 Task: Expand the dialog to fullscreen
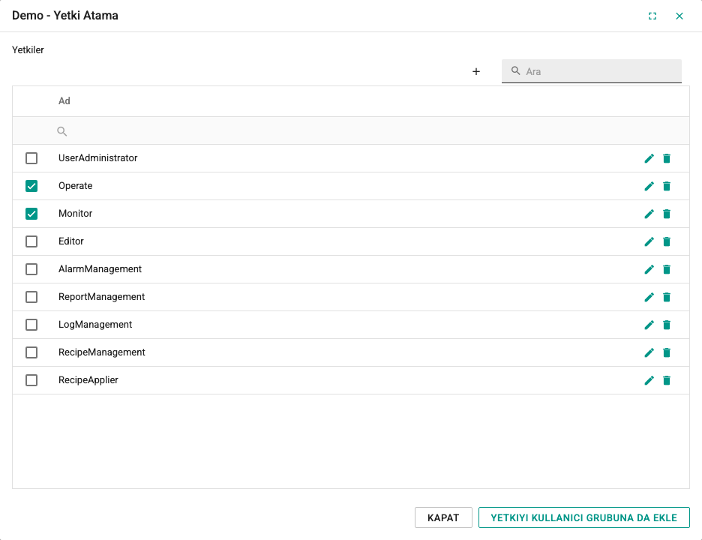point(652,16)
